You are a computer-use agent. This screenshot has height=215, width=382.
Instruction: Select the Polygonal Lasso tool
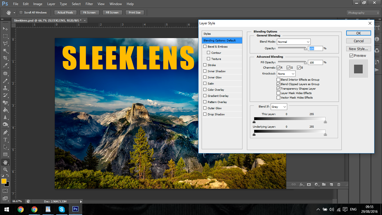[5, 43]
